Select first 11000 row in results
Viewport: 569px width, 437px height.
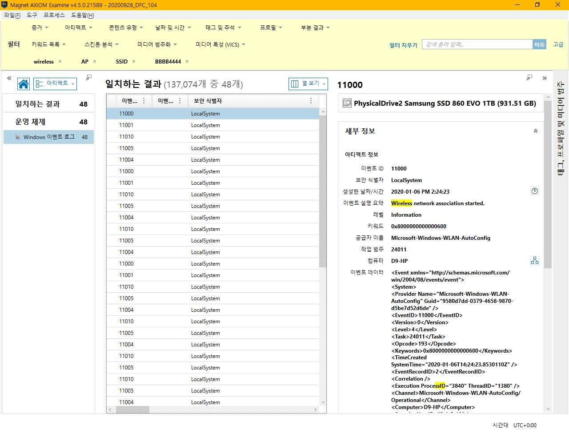pyautogui.click(x=213, y=113)
